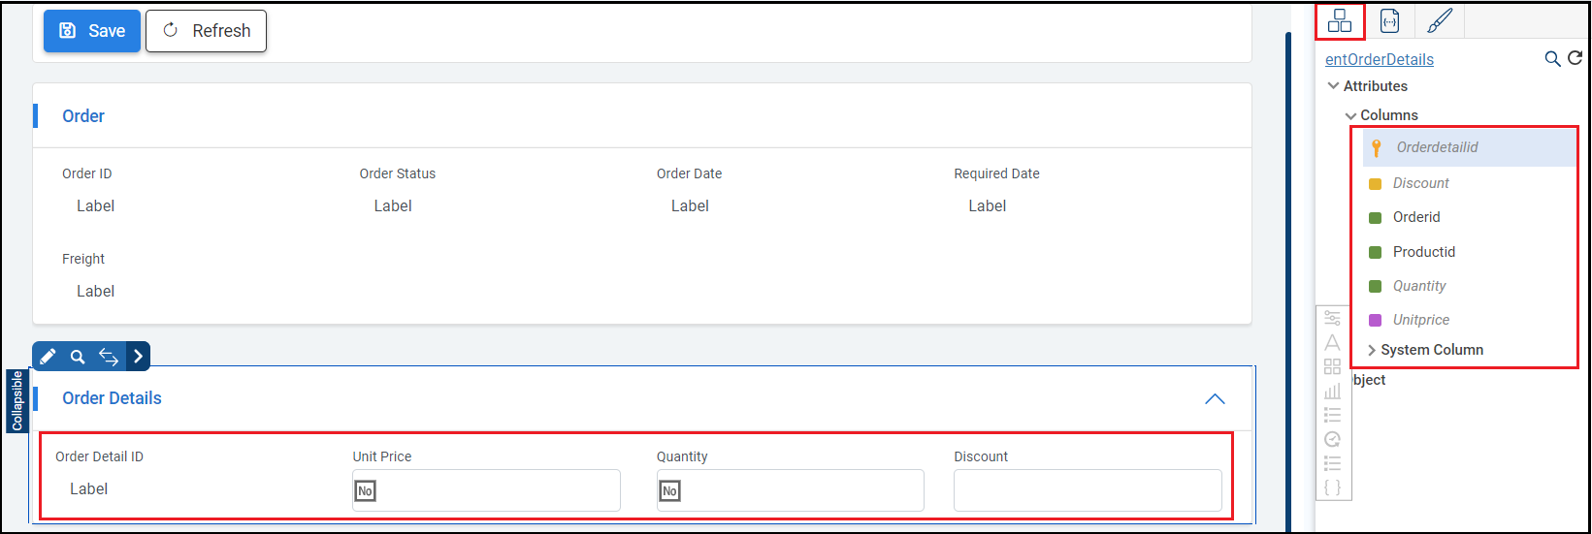Click the Refresh button
This screenshot has height=534, width=1592.
206,31
